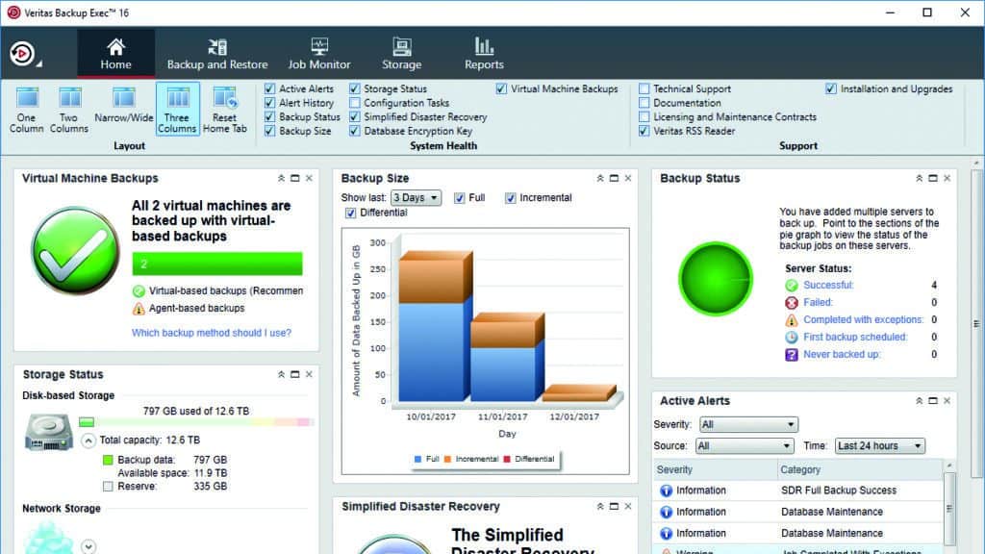Image resolution: width=985 pixels, height=554 pixels.
Task: Maximize the Simplified Disaster Recovery panel
Action: click(x=615, y=506)
